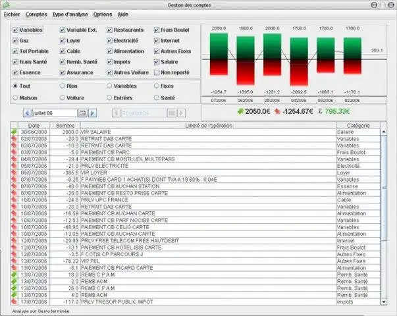Click the red icon of PAIEMENT CB HOTEL IBIS row

point(14,248)
